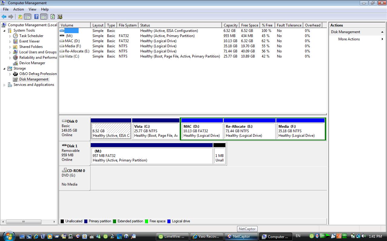Switch to NetCaptor taskbar button
Image resolution: width=387 pixels, height=241 pixels.
242,236
